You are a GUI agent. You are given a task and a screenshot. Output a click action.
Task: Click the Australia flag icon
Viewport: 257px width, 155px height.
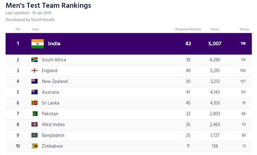[35, 92]
